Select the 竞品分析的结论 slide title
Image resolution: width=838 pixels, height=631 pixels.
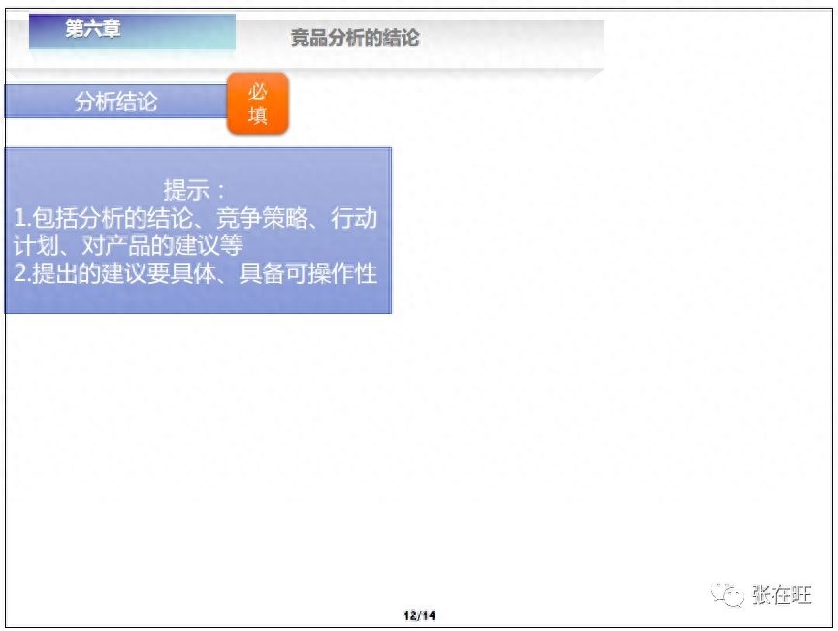click(x=355, y=38)
